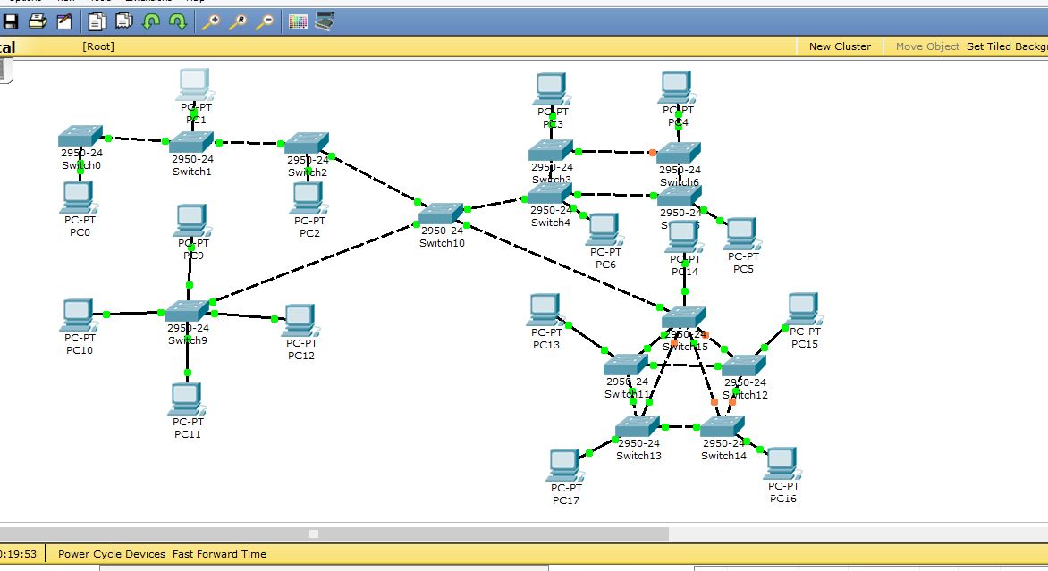Image resolution: width=1048 pixels, height=571 pixels.
Task: Click the Activity Wizard icon
Action: pyautogui.click(x=63, y=22)
